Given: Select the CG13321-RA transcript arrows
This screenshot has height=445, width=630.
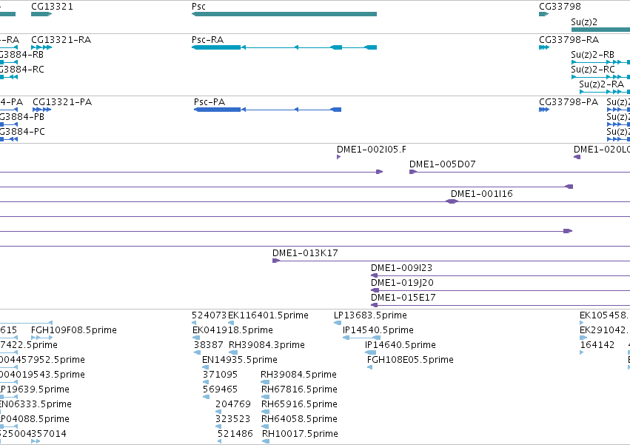Looking at the screenshot, I should [x=41, y=47].
